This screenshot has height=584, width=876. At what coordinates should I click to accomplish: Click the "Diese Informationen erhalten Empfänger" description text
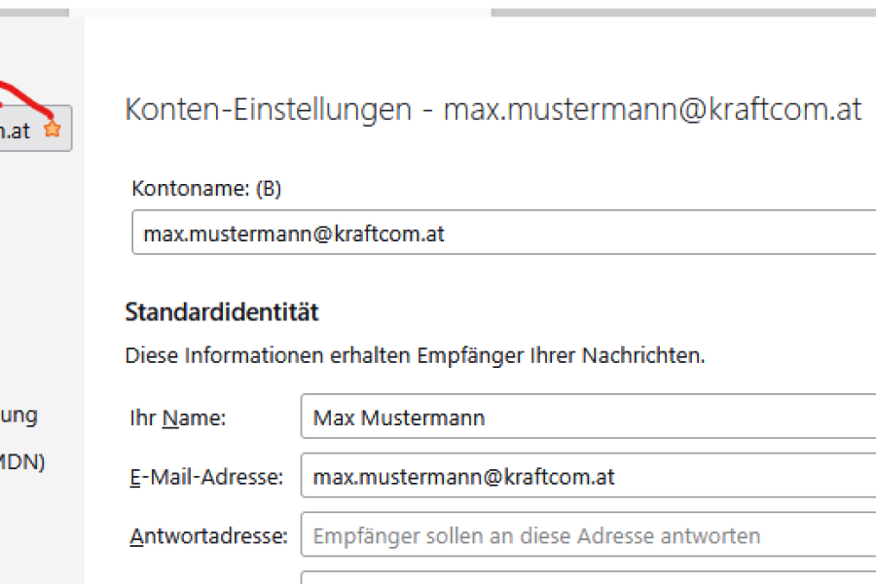coord(415,355)
